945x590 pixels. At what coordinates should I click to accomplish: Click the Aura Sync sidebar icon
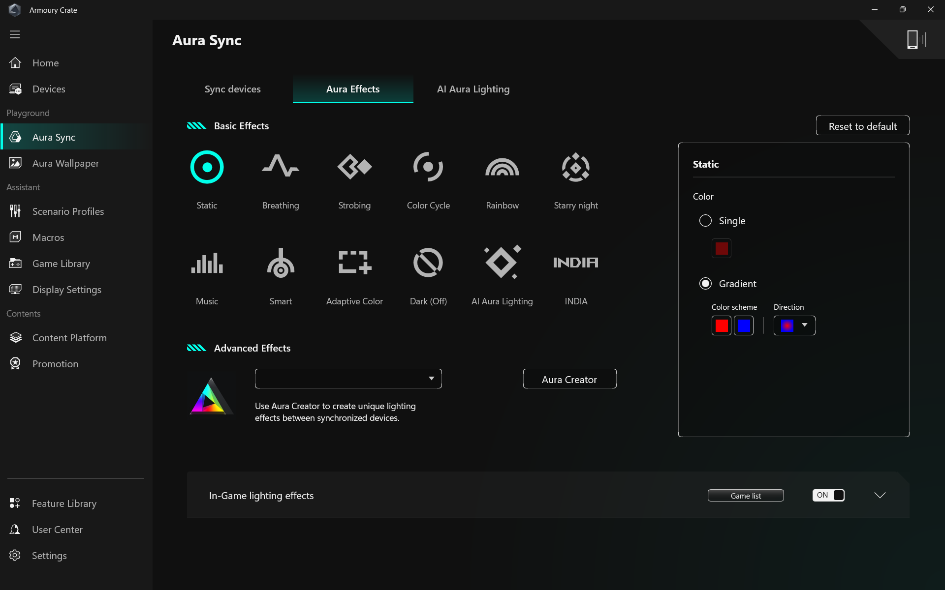(x=15, y=137)
